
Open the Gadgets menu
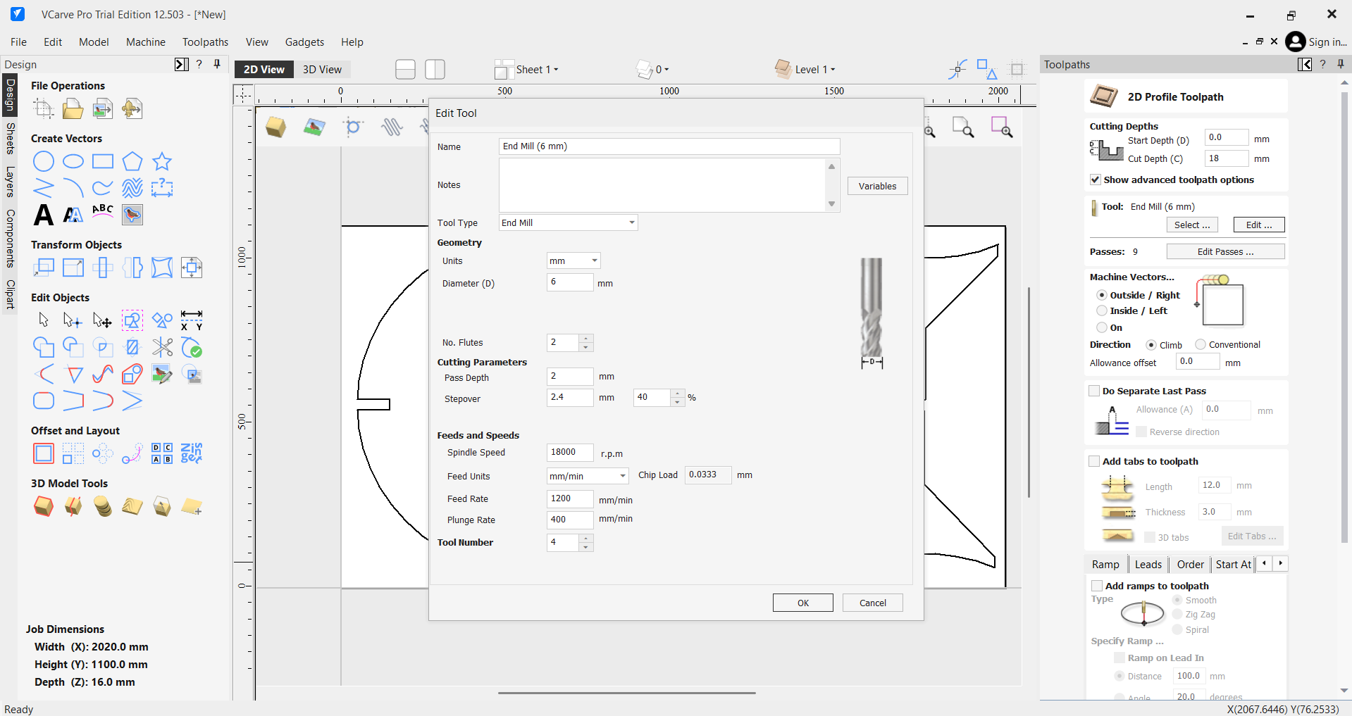pyautogui.click(x=304, y=42)
